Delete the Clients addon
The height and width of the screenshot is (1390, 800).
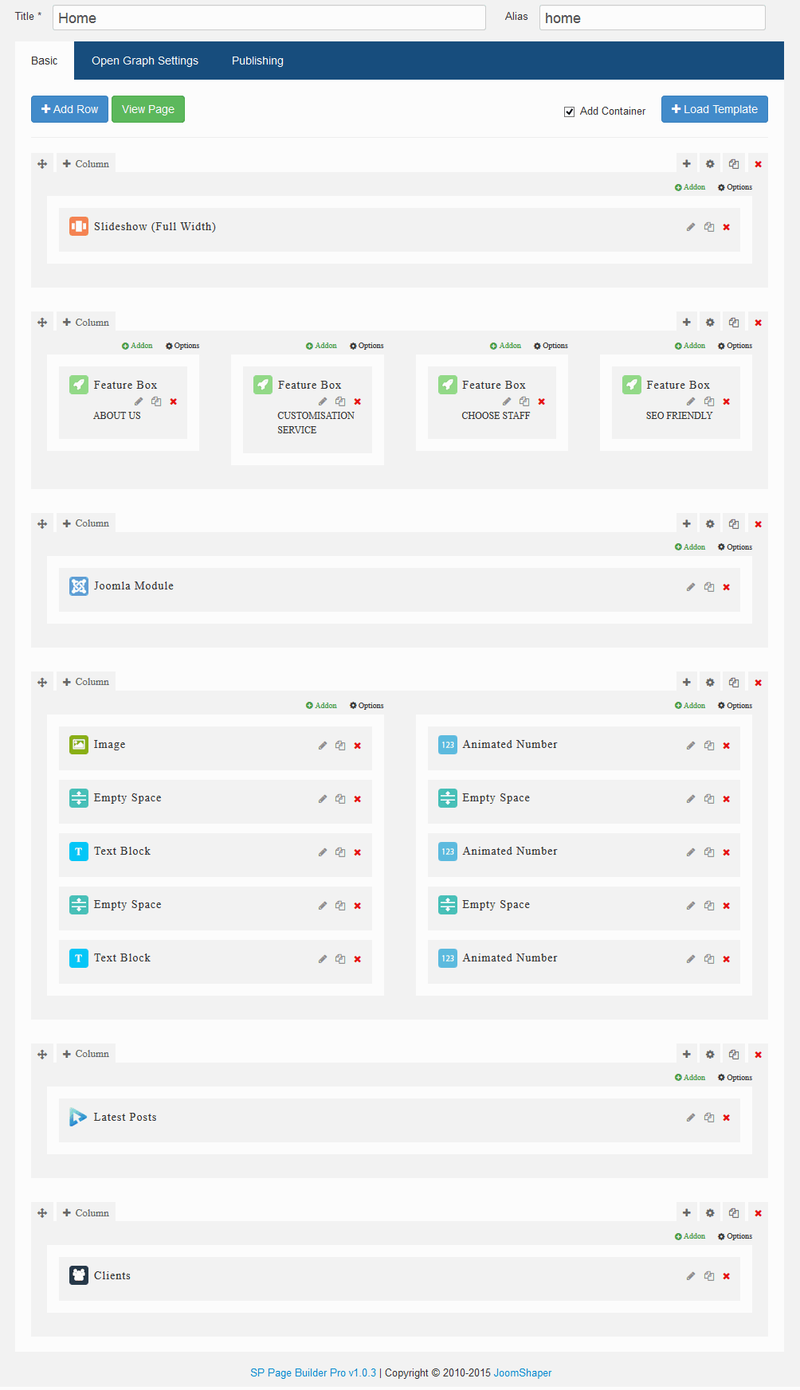click(x=727, y=1276)
